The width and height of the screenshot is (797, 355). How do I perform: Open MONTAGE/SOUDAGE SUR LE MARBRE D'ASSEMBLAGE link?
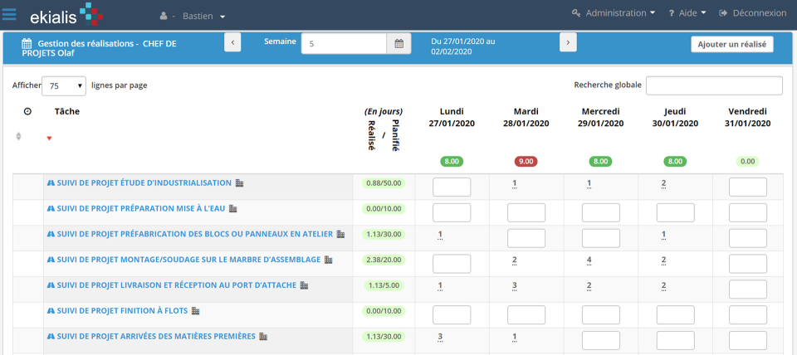[x=188, y=260]
